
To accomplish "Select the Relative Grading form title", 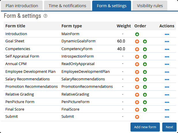I will coord(20,94).
